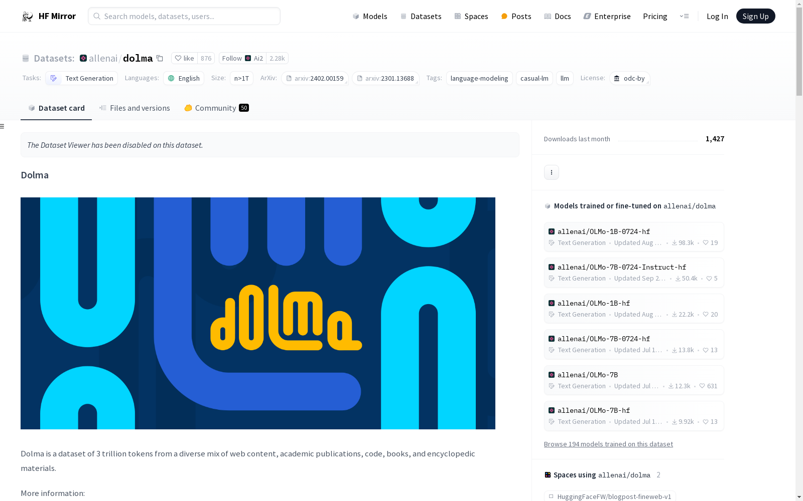Open the Spaces nav item
Screen dimensions: 803x501
click(x=471, y=17)
